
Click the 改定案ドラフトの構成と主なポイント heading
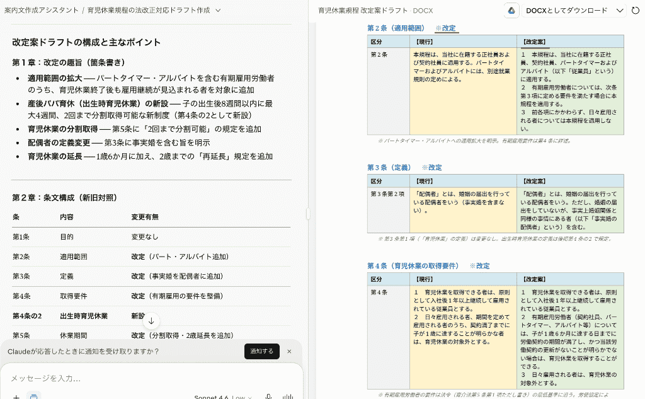click(86, 42)
